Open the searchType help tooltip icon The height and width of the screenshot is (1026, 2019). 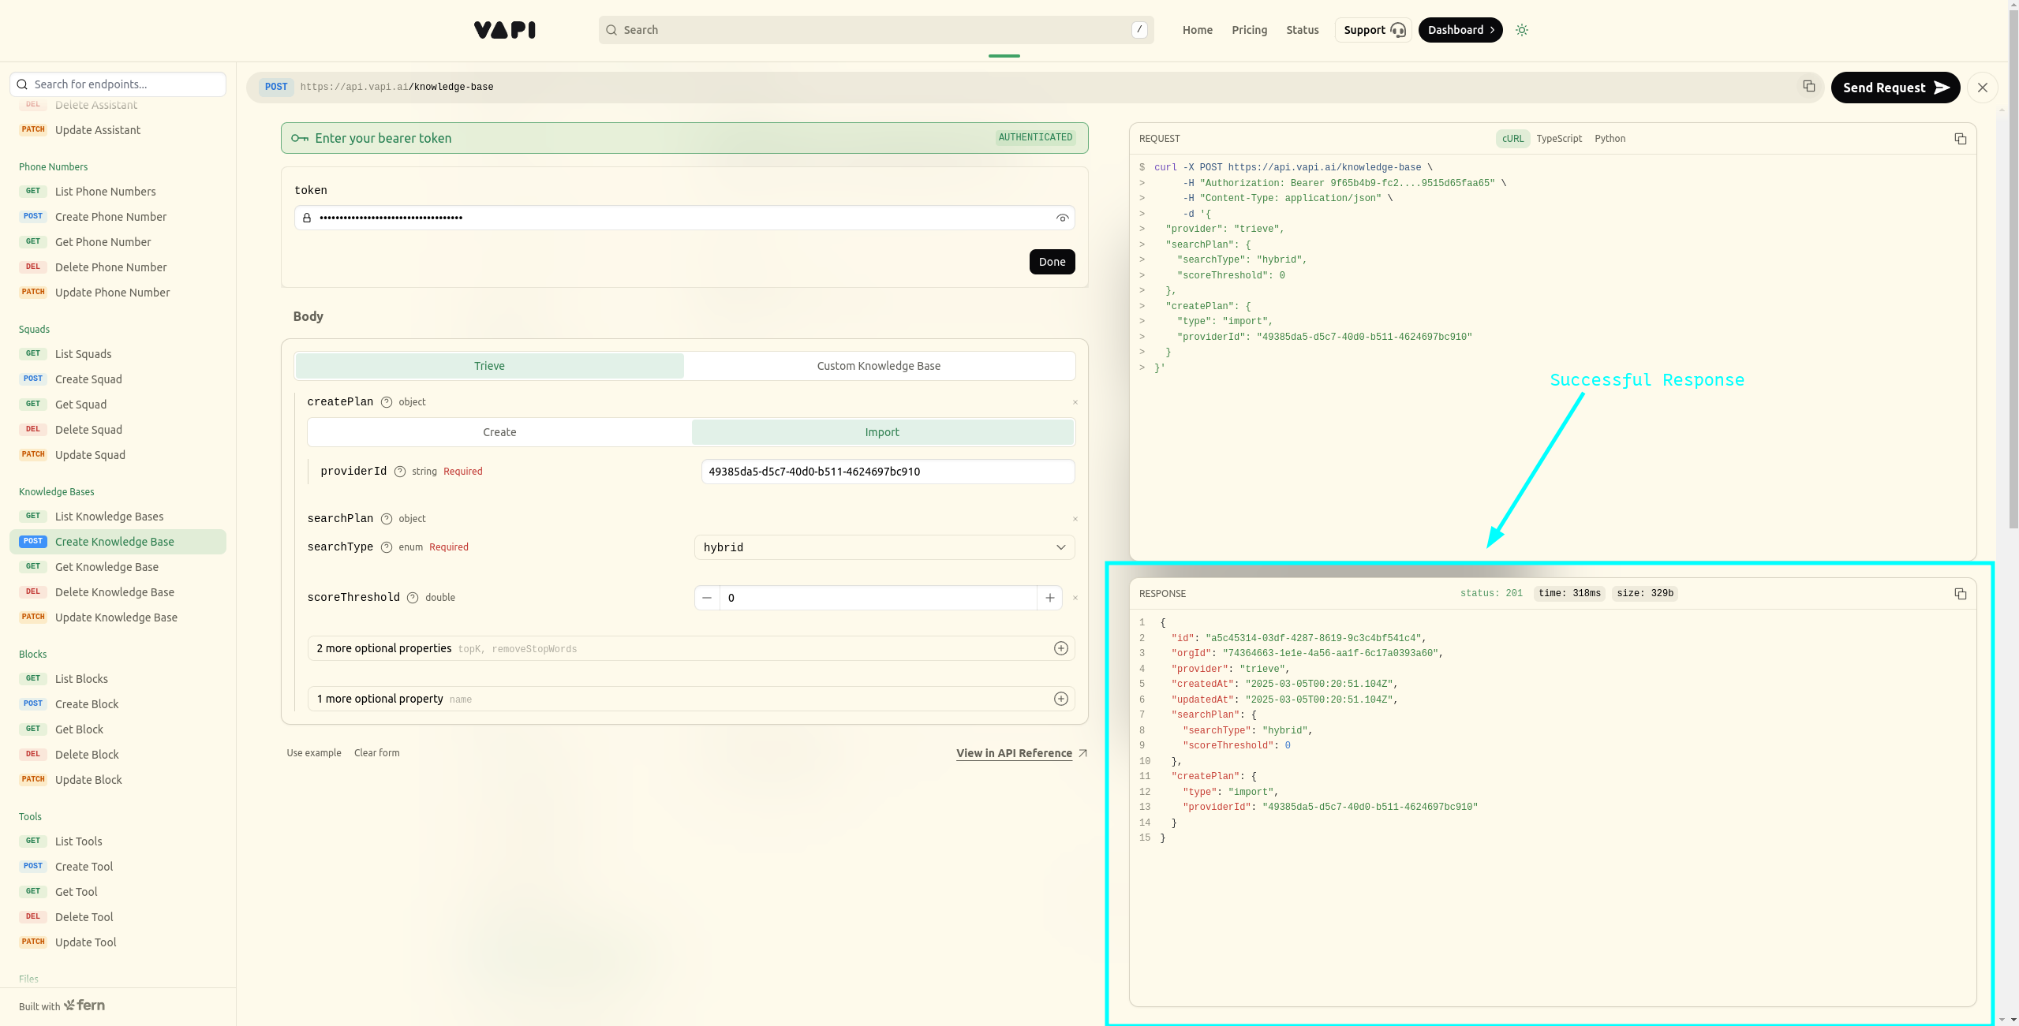click(x=387, y=547)
